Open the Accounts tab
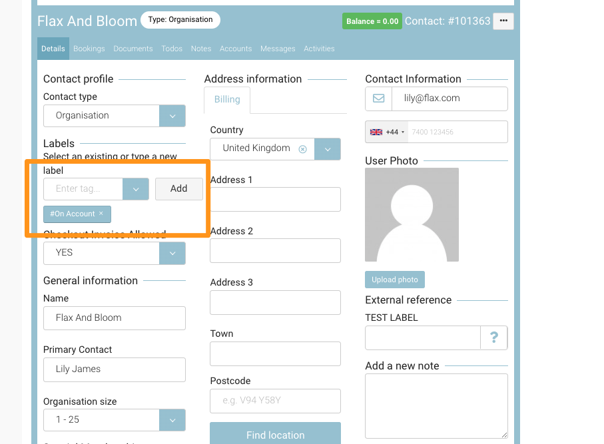 236,48
